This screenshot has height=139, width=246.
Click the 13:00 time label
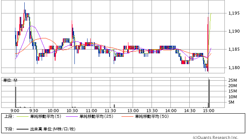133,111
